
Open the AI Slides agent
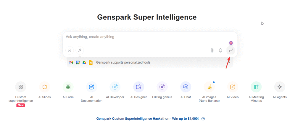pyautogui.click(x=44, y=87)
